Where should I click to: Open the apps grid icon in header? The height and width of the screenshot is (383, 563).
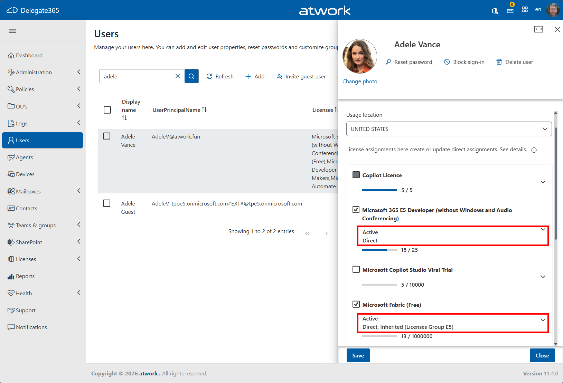(525, 10)
